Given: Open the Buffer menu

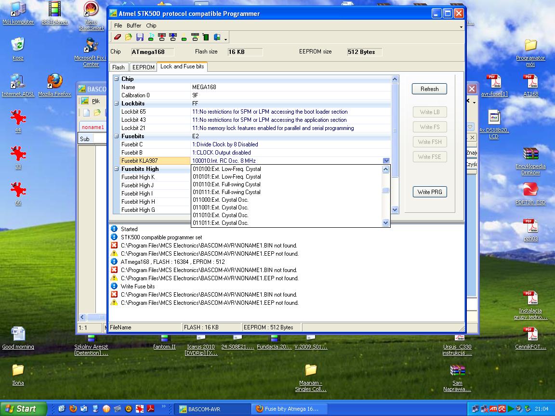Looking at the screenshot, I should [134, 26].
